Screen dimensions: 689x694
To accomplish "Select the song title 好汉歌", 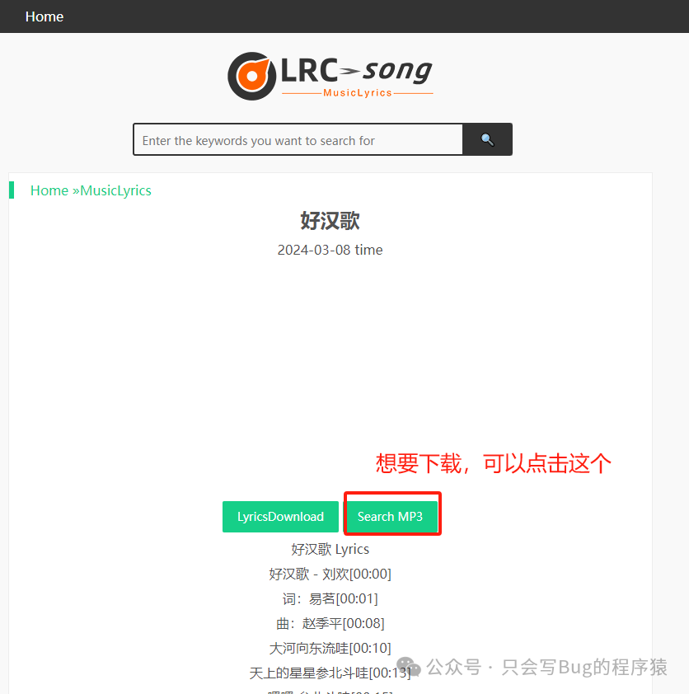I will (x=330, y=221).
